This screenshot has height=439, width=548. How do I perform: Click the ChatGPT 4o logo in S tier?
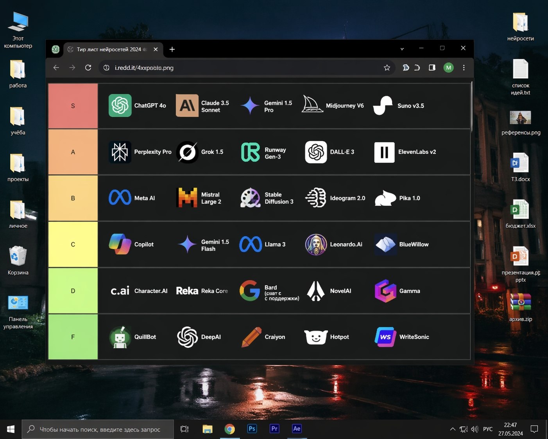point(120,106)
